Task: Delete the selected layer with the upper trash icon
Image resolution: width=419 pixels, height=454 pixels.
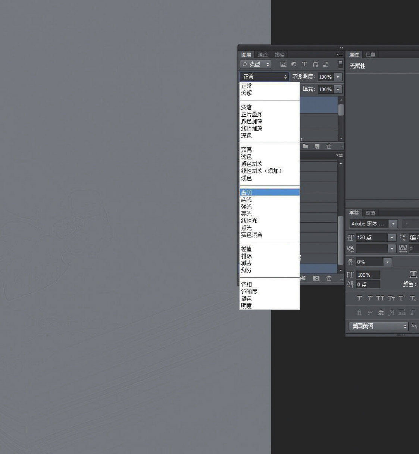Action: [x=329, y=147]
